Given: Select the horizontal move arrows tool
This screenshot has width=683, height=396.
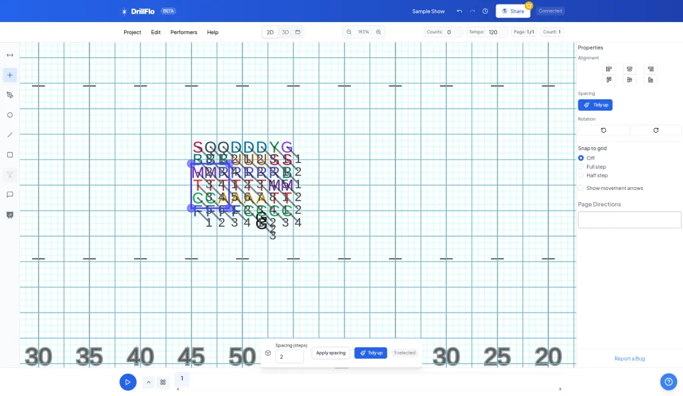Looking at the screenshot, I should pos(9,55).
